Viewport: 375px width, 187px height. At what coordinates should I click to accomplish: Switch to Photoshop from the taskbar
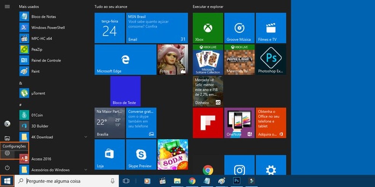coord(237,181)
